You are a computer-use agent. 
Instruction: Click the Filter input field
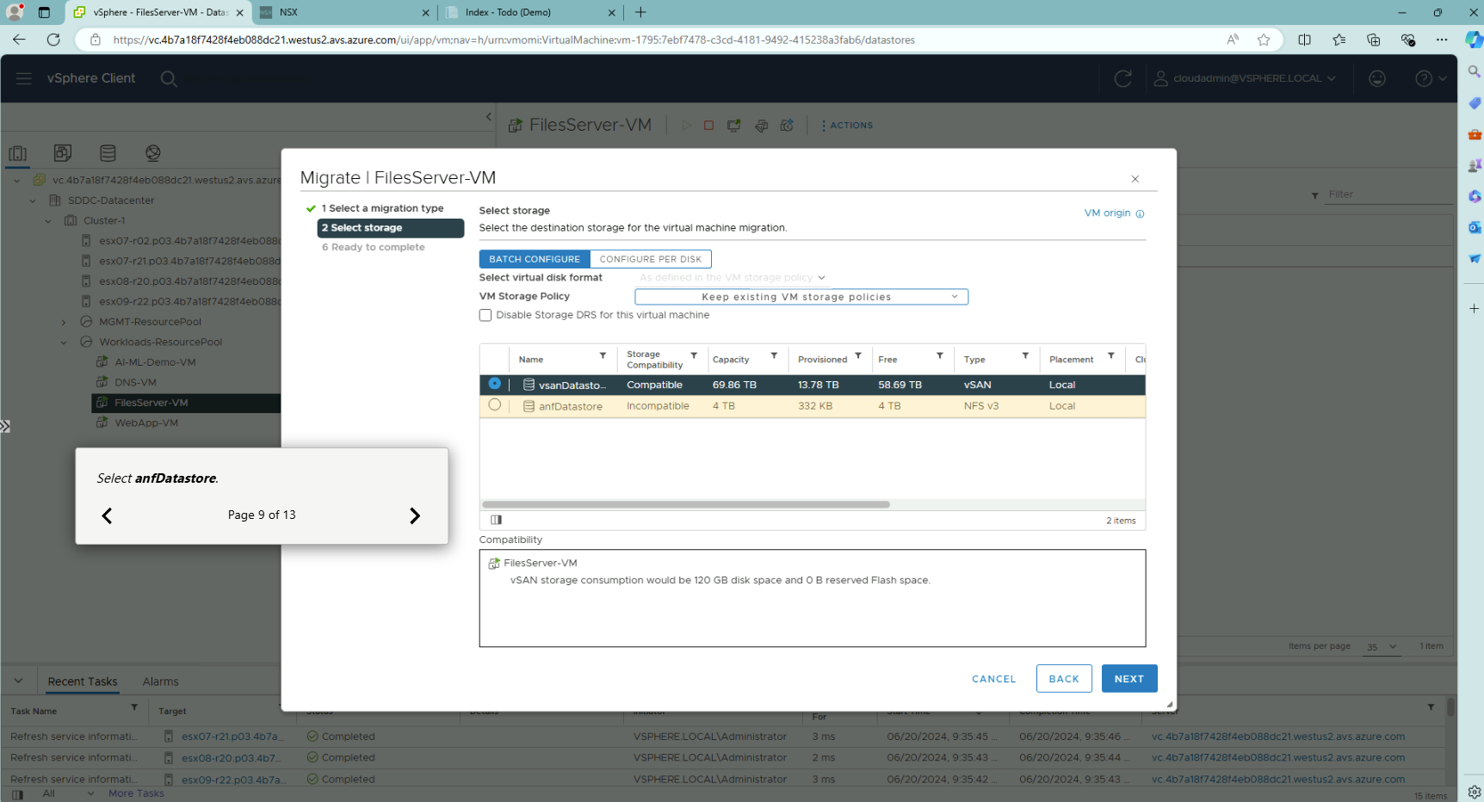tap(1388, 194)
